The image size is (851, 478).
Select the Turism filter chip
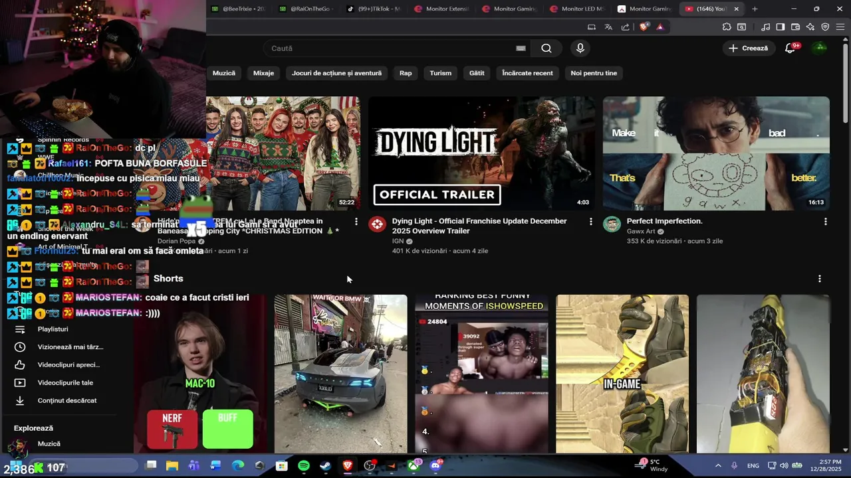point(440,73)
